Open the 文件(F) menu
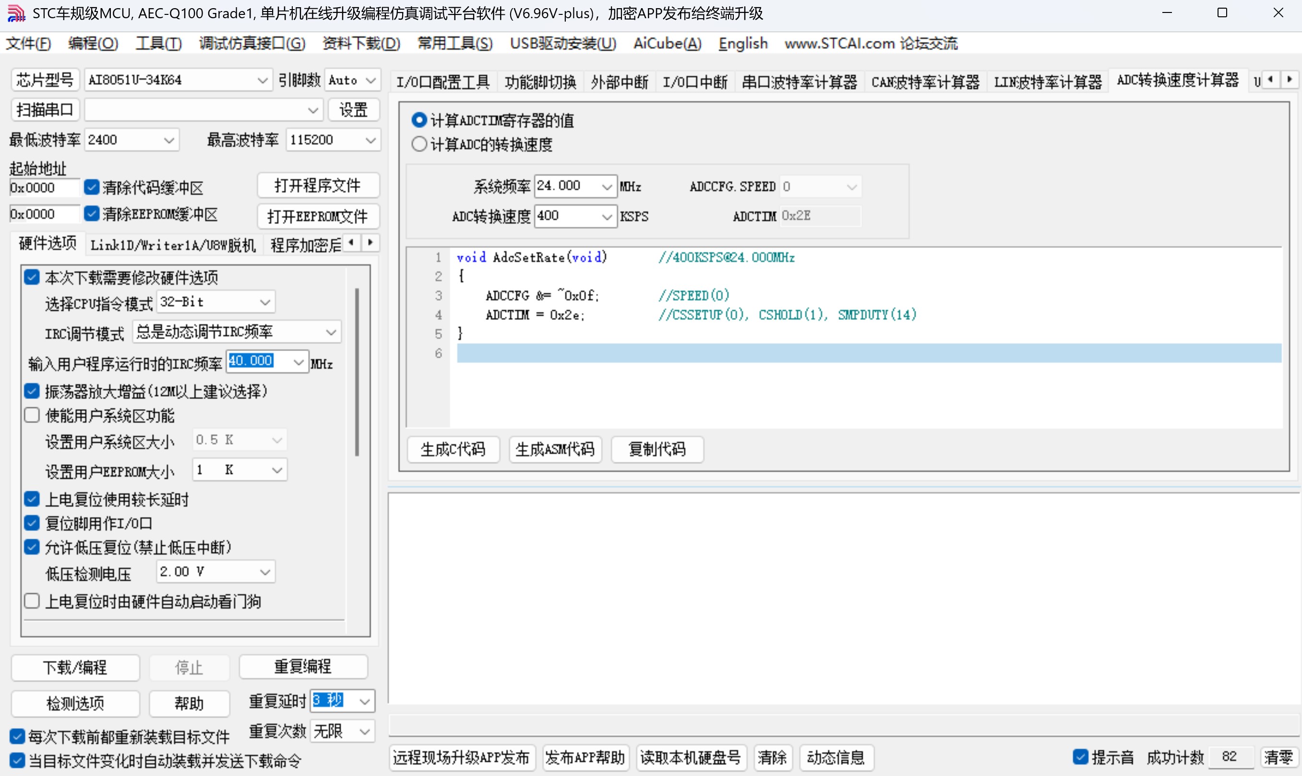Image resolution: width=1302 pixels, height=776 pixels. pyautogui.click(x=29, y=43)
